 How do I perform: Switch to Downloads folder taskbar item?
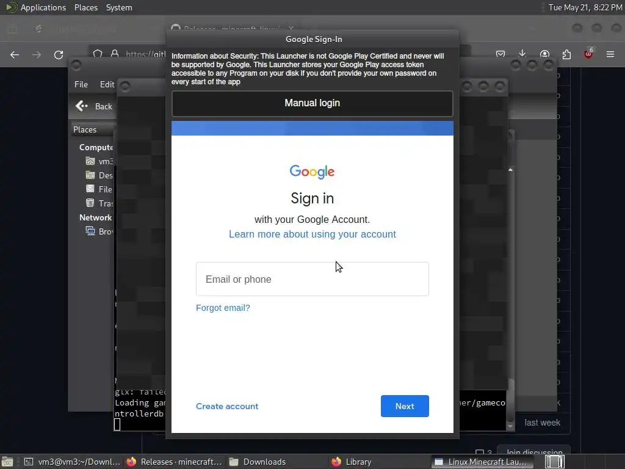point(258,462)
